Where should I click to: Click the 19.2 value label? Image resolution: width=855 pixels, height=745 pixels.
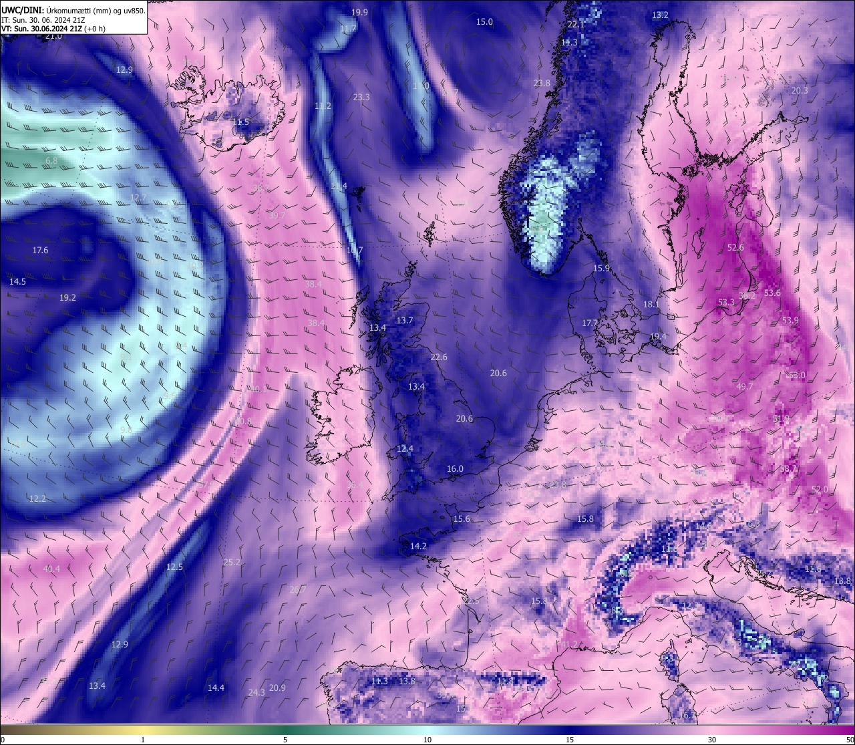67,298
